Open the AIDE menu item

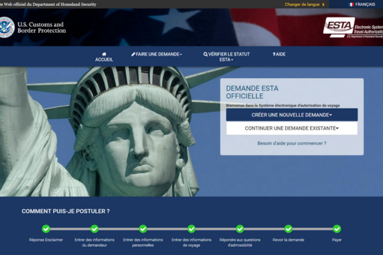point(279,54)
